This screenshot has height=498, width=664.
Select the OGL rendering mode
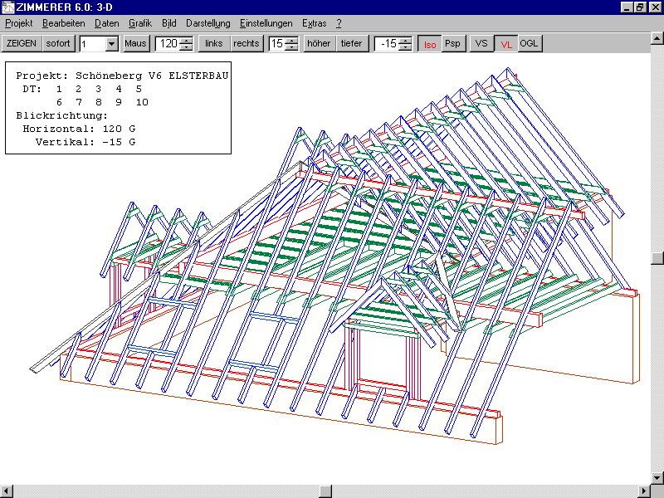point(530,44)
